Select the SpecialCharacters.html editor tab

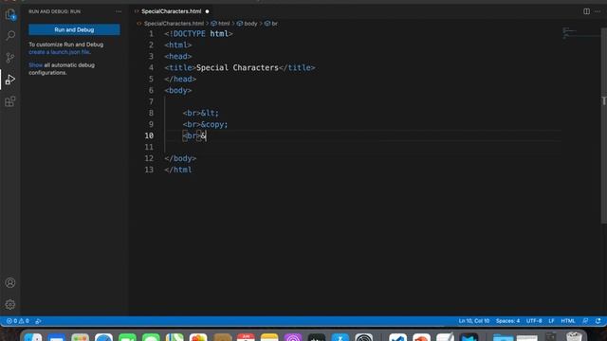coord(172,11)
